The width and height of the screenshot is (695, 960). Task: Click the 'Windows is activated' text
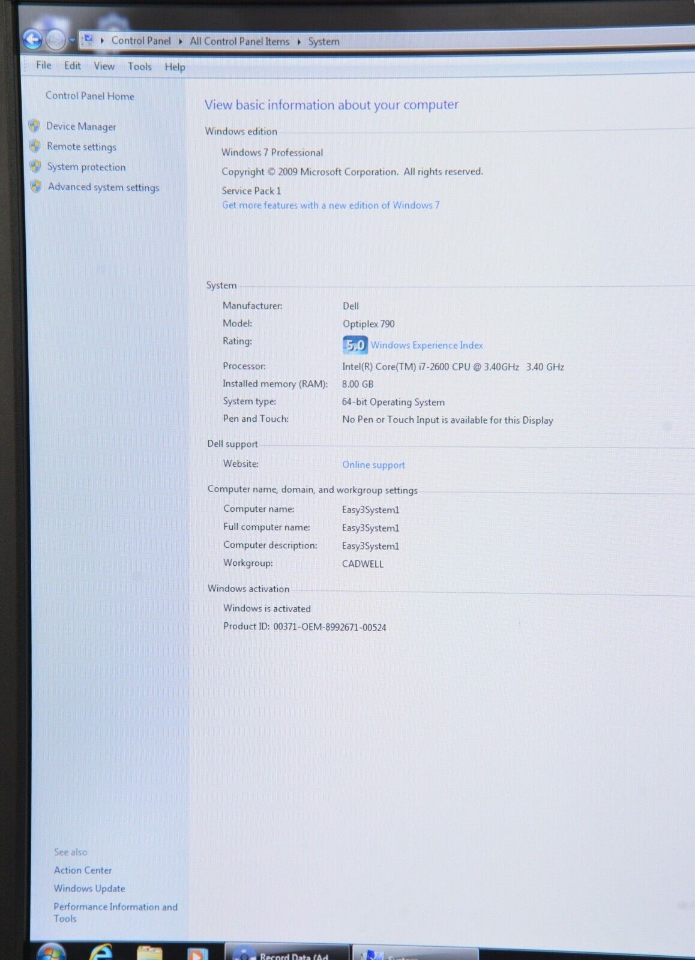[267, 608]
